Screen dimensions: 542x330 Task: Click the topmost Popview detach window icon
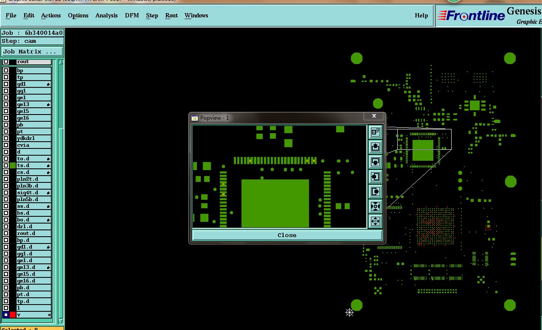pos(375,132)
